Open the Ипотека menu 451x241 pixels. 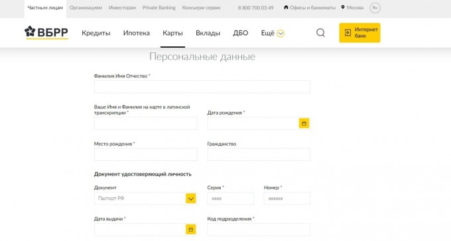pyautogui.click(x=137, y=33)
